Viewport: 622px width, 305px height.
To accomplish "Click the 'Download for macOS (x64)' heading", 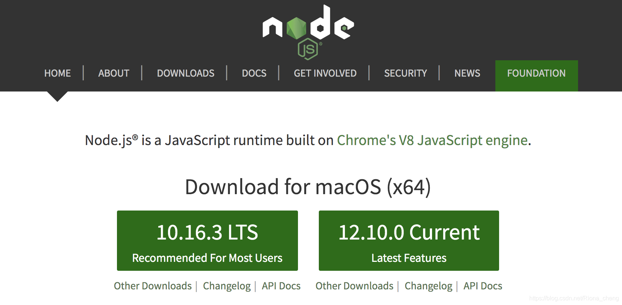I will tap(308, 187).
